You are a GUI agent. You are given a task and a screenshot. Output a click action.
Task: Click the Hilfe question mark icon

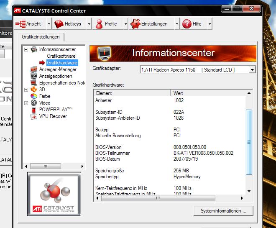(x=187, y=24)
